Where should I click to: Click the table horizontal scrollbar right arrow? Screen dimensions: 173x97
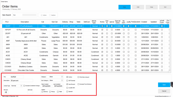(x=168, y=72)
